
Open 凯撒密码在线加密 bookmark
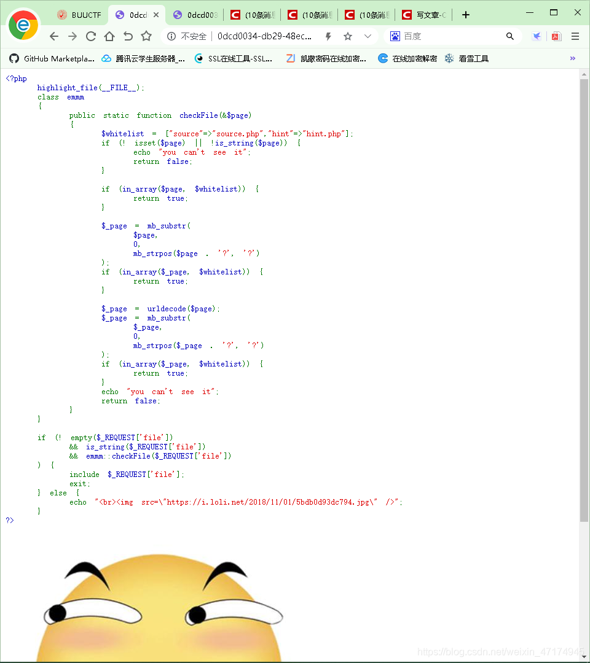(x=326, y=58)
